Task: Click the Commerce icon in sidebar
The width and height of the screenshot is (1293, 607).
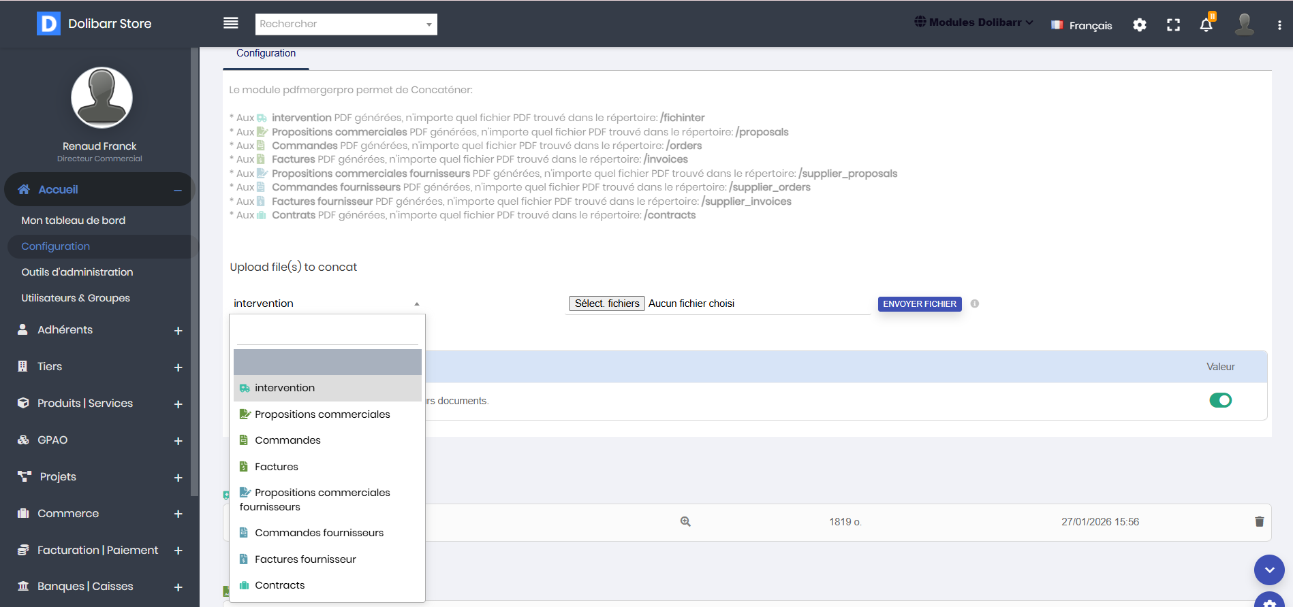Action: point(23,513)
